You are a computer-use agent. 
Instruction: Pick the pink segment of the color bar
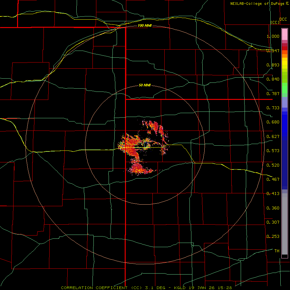pos(285,34)
